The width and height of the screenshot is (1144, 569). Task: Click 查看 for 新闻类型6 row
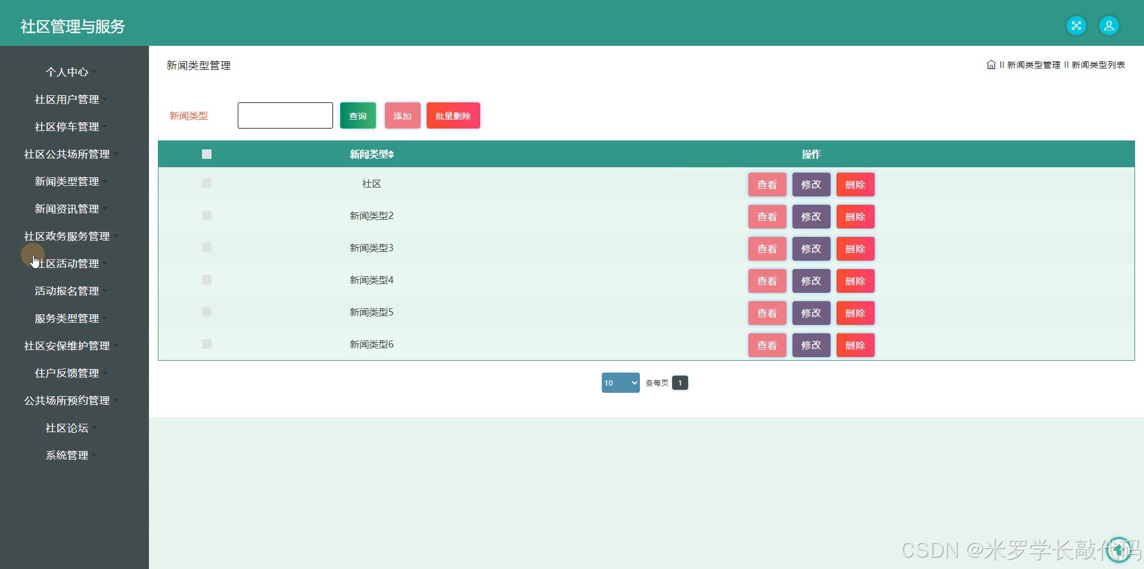click(767, 345)
